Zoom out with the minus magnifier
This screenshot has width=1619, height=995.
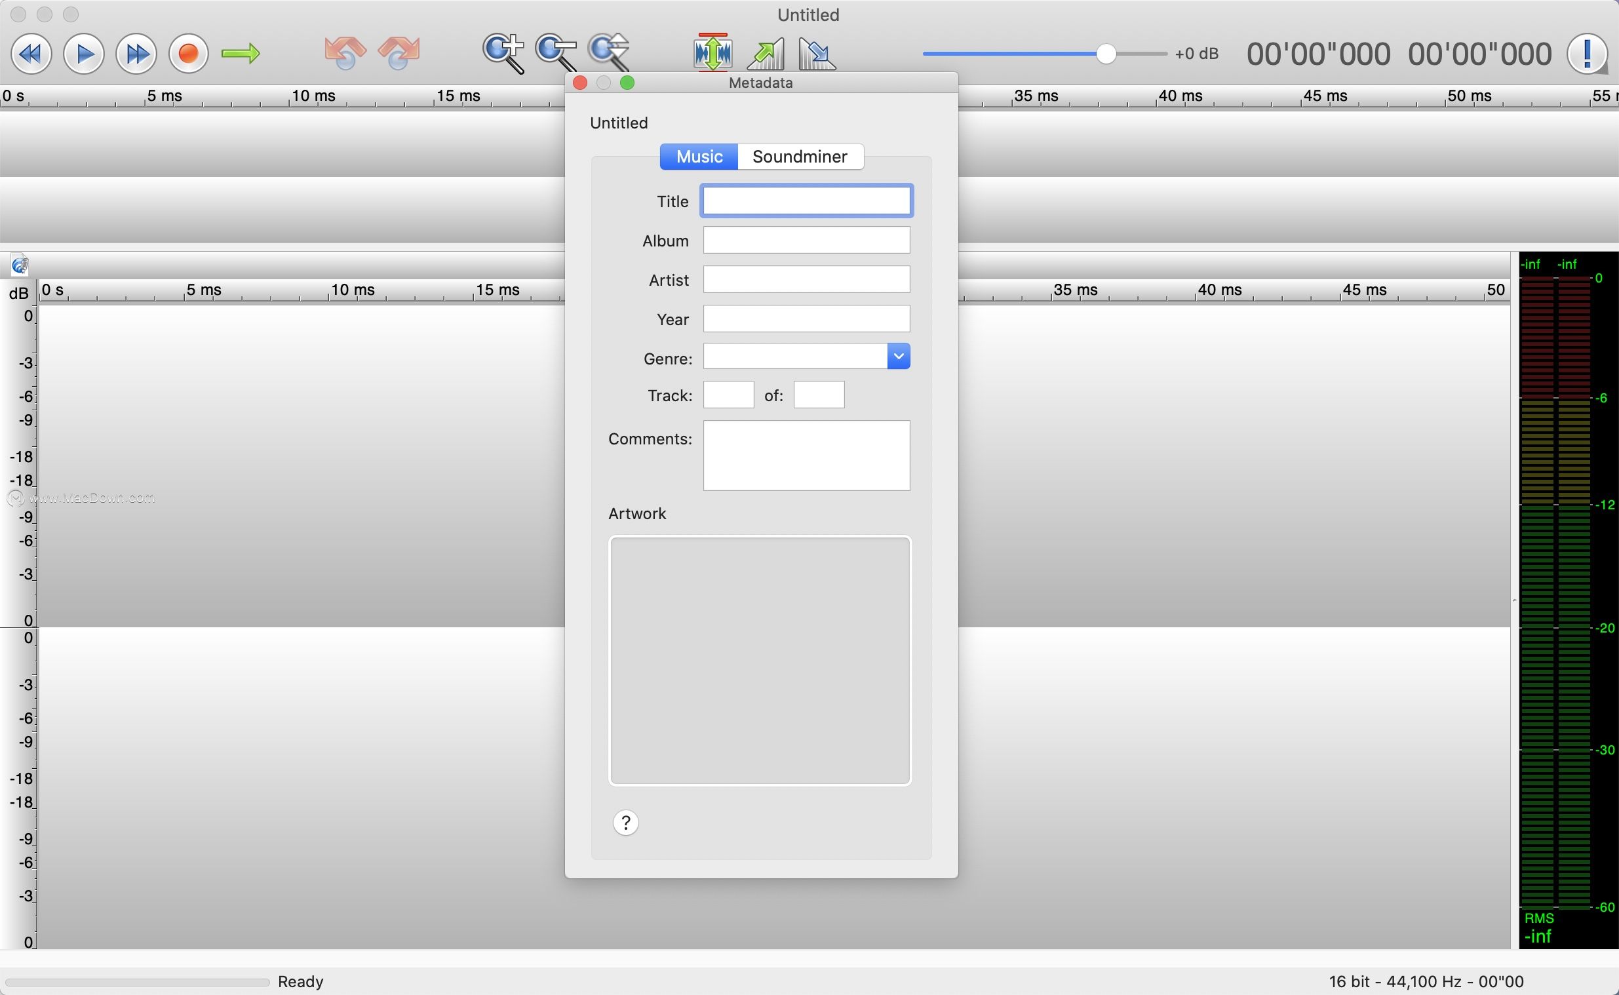556,52
